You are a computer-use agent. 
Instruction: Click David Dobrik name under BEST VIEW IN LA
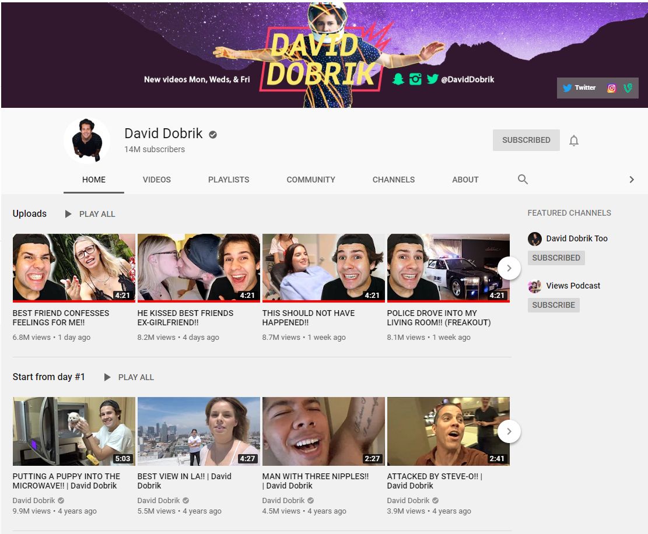click(158, 500)
